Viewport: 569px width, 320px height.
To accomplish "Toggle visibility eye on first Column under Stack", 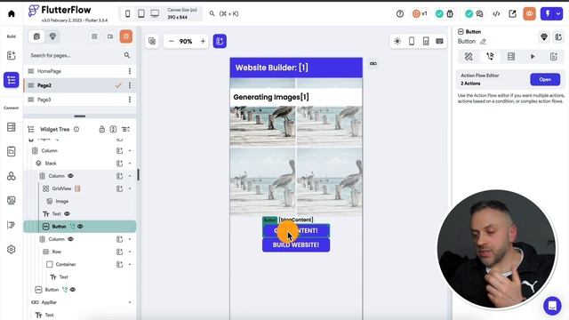I will click(70, 176).
